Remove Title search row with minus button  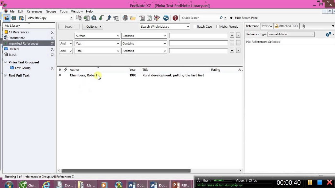point(238,51)
